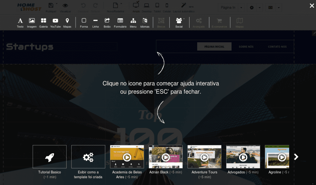
Task: Select the Texto tool
Action: [20, 23]
